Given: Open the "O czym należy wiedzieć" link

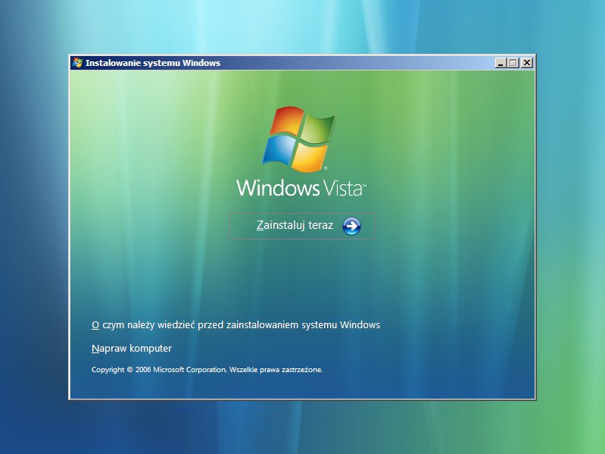Looking at the screenshot, I should [235, 325].
